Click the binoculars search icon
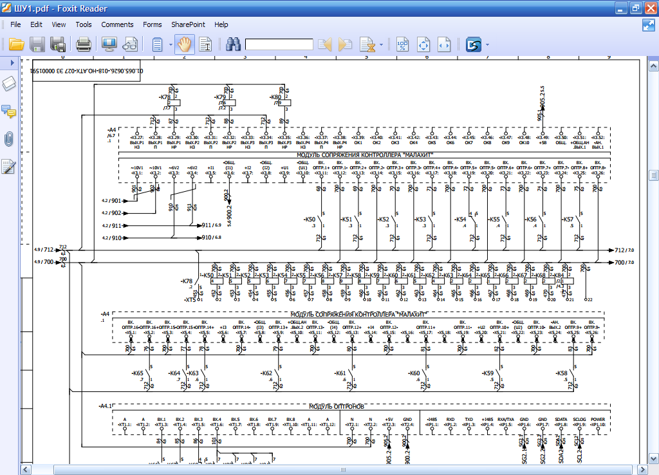The width and height of the screenshot is (659, 475). [x=232, y=44]
